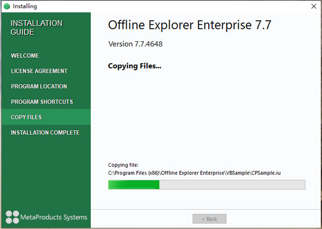The width and height of the screenshot is (322, 229).
Task: Select the WELCOME step in the sidebar
Action: coord(25,56)
